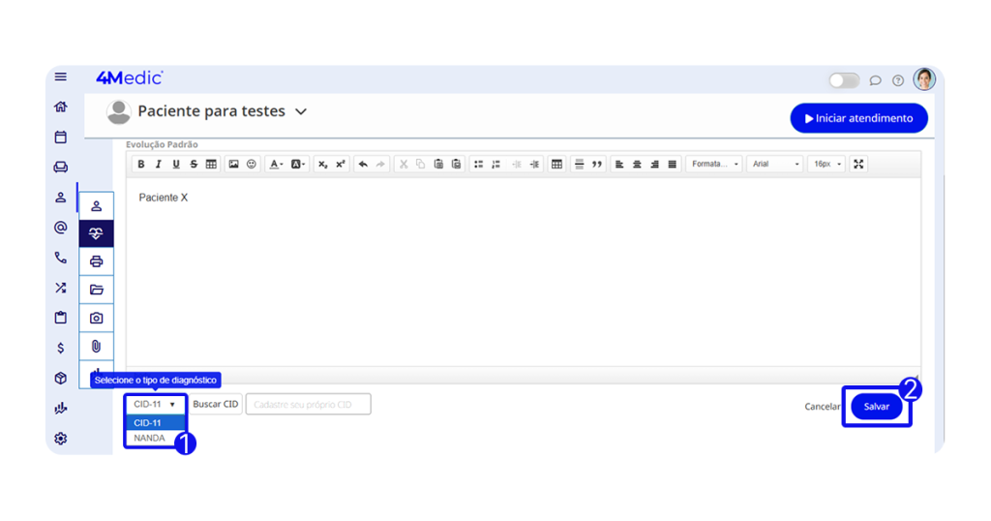Open the Arial font dropdown
The image size is (991, 521).
tap(774, 165)
